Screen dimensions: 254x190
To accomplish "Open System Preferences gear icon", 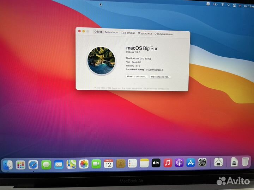I will (x=202, y=162).
